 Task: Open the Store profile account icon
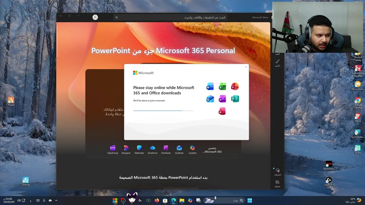tap(95, 17)
